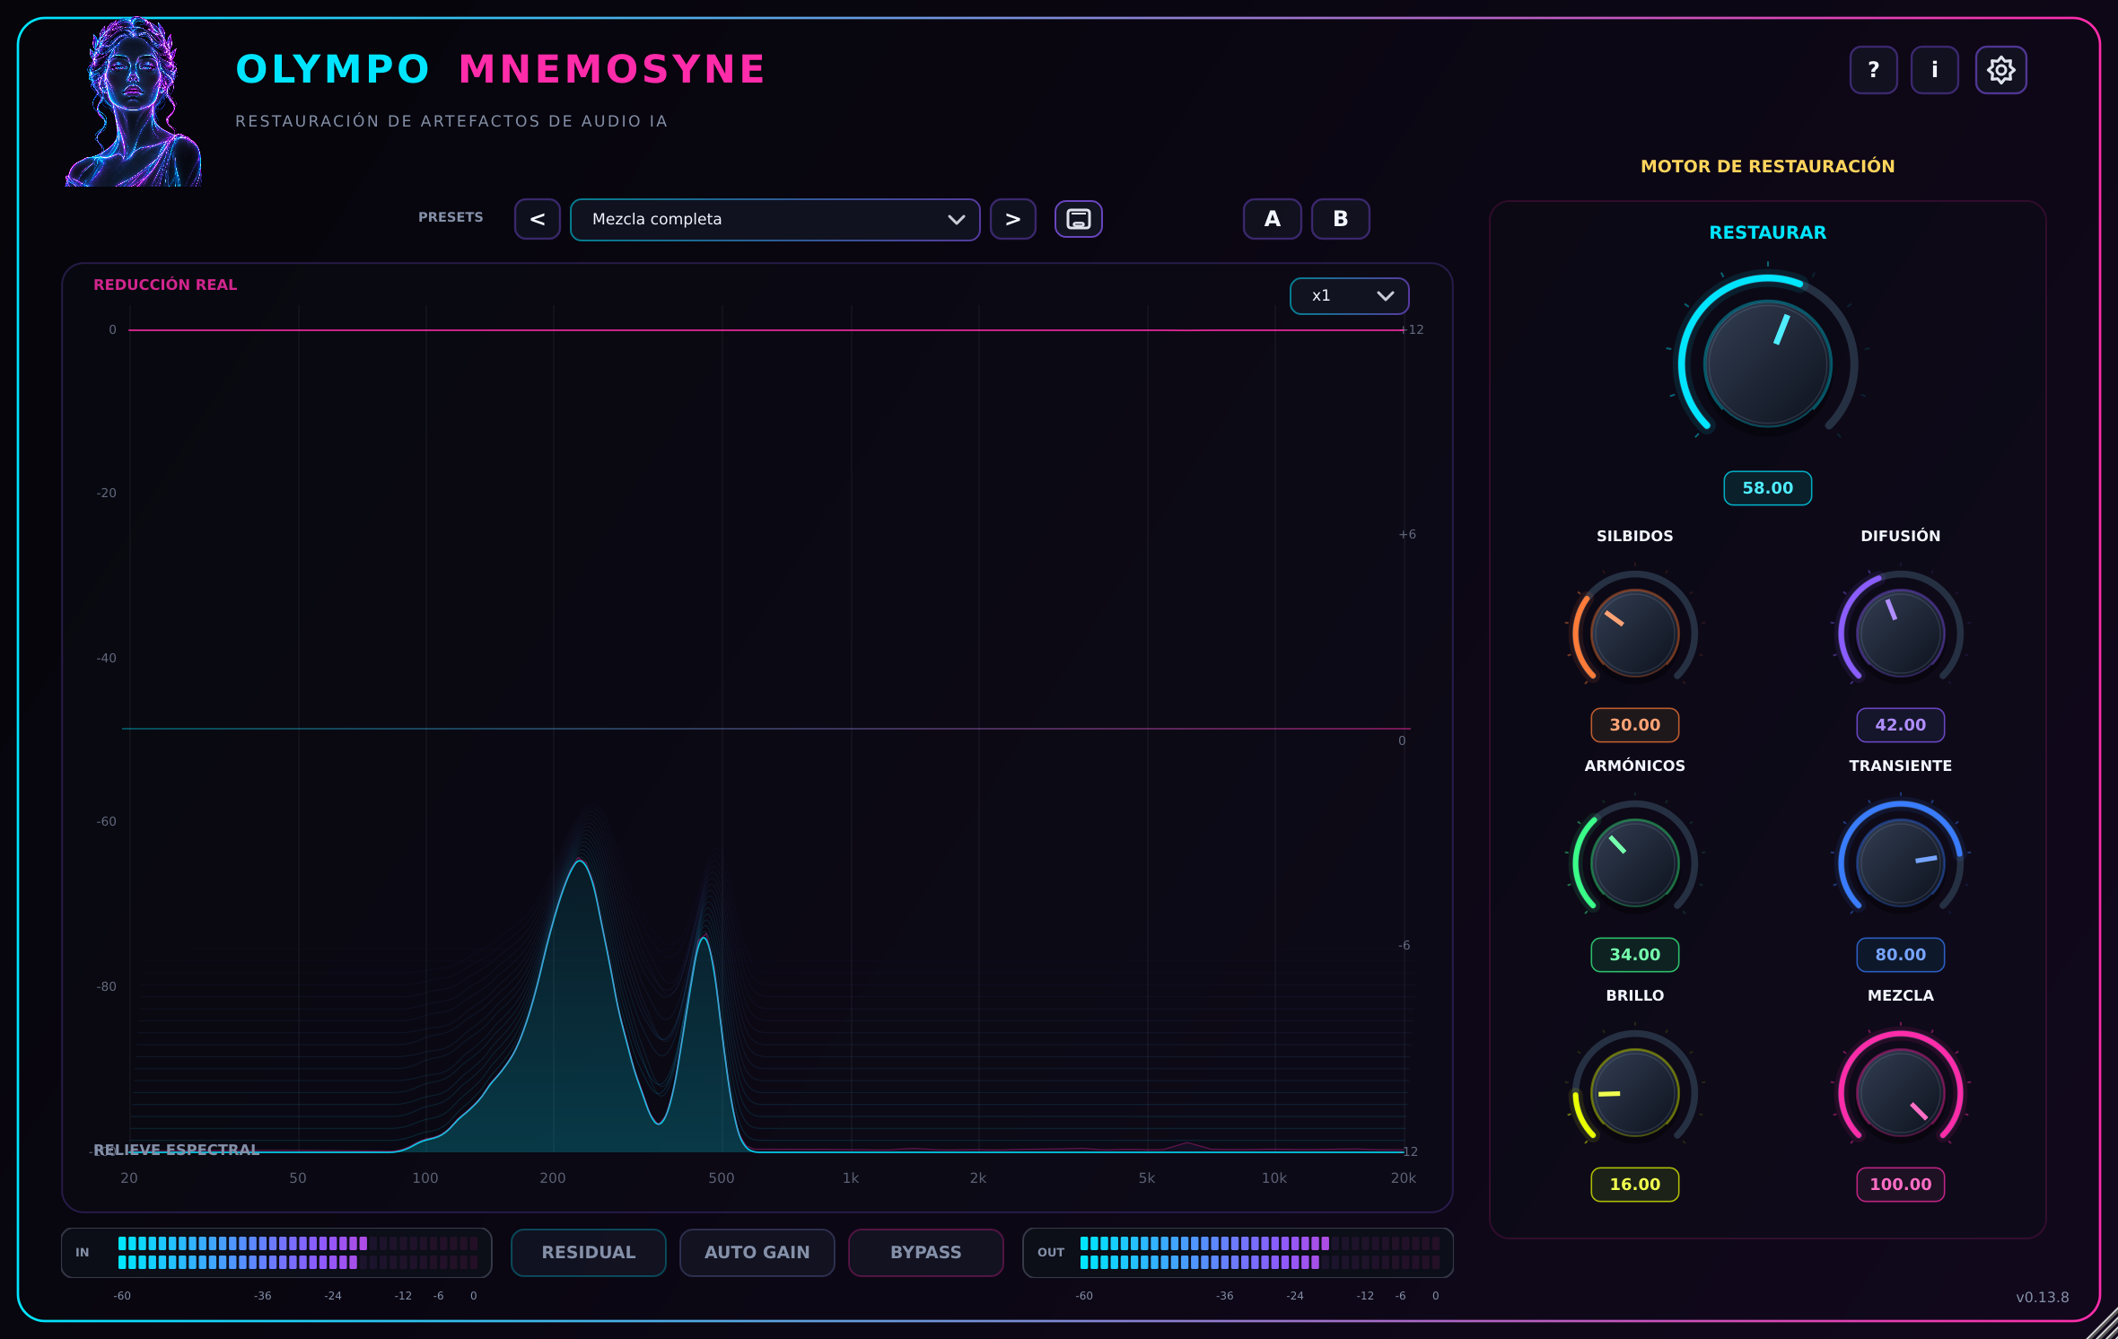Screen dimensions: 2118x1339
Task: Select B comparison slot
Action: click(x=1340, y=219)
